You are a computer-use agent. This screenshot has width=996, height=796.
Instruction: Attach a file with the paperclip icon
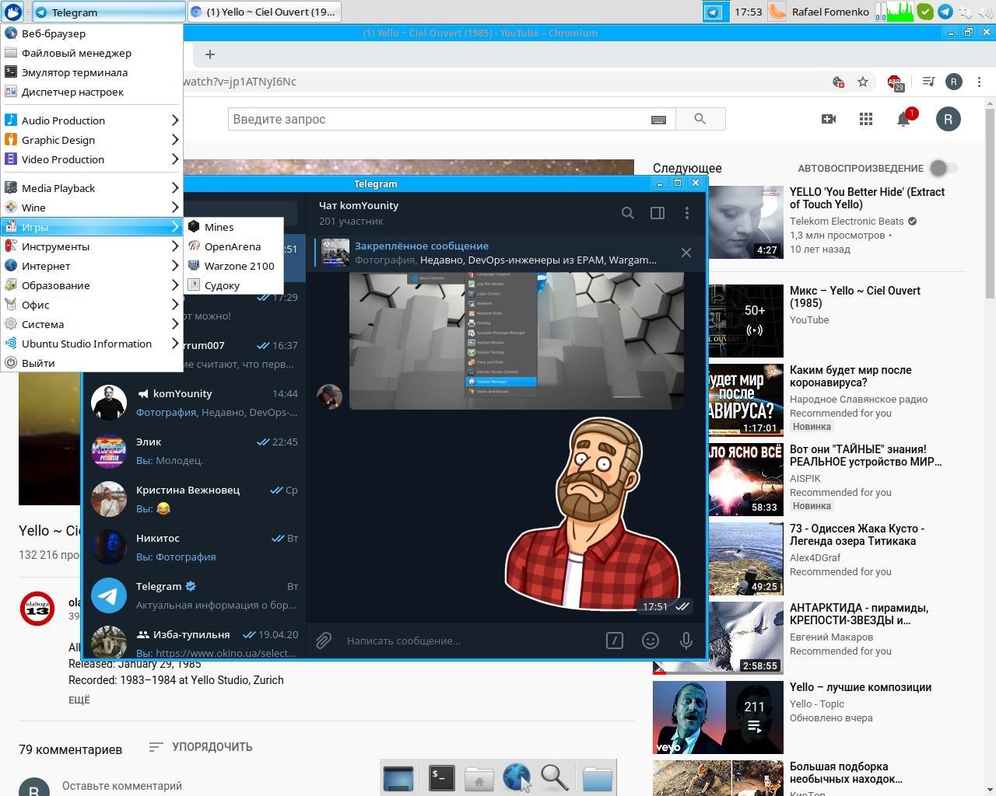tap(324, 641)
